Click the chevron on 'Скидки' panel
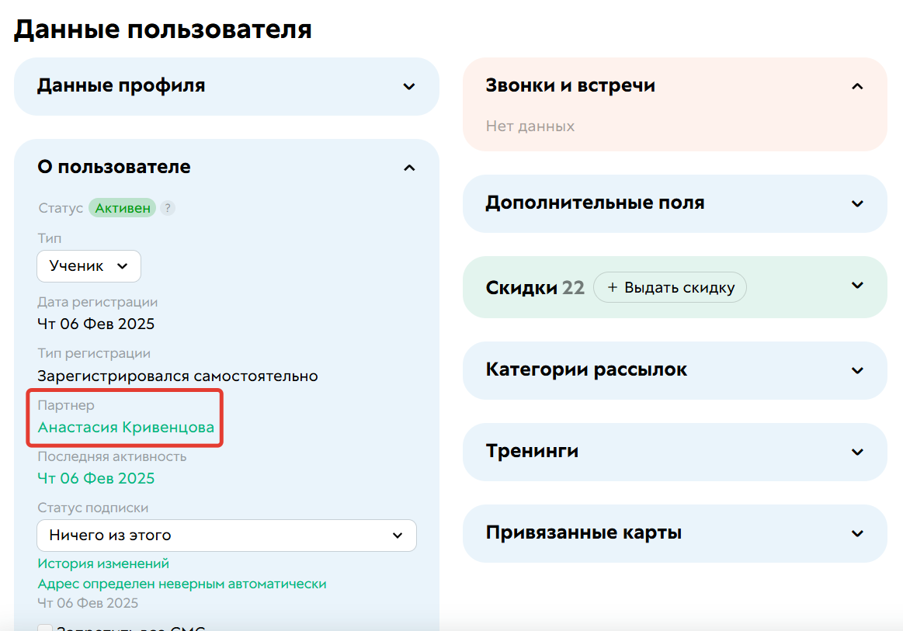903x631 pixels. 857,287
